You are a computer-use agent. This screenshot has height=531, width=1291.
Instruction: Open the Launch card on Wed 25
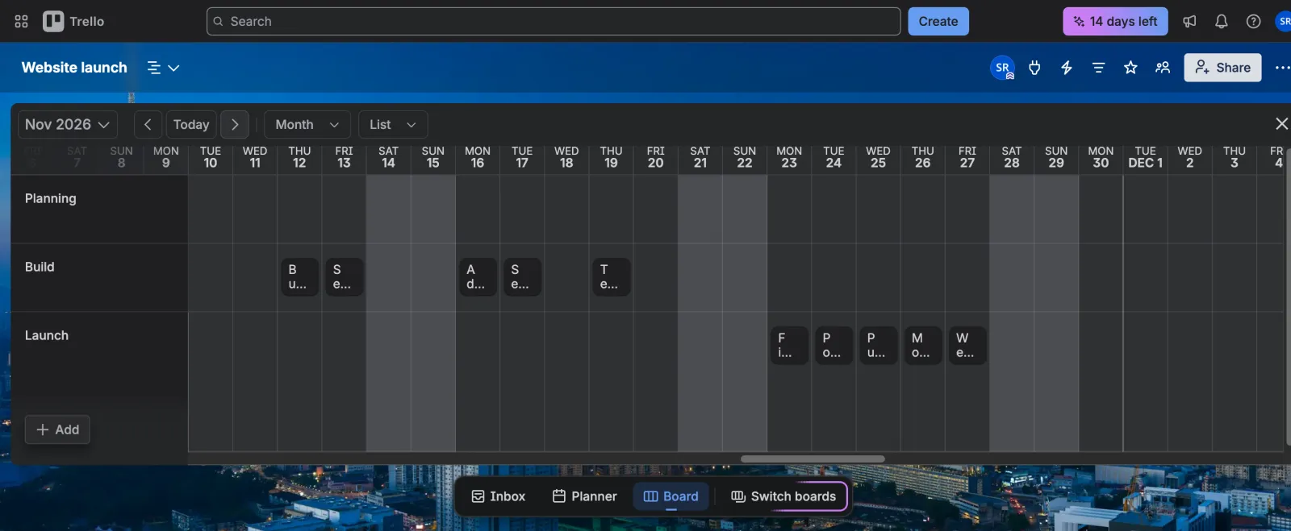[x=878, y=346]
